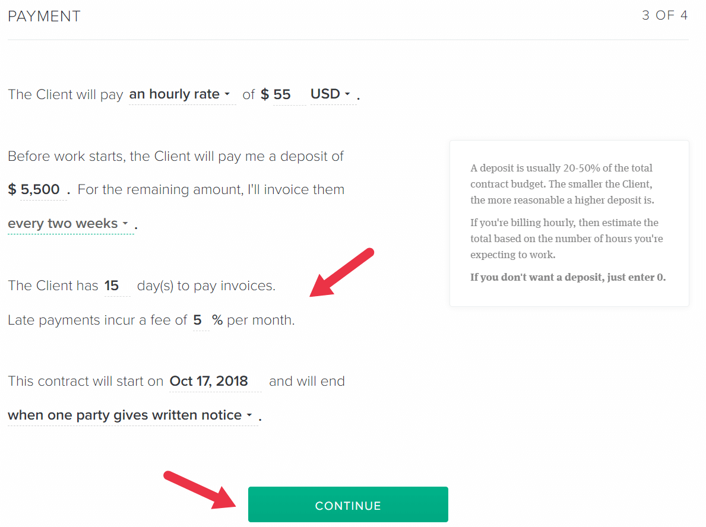Click the chevron beside "an hourly rate"
Image resolution: width=706 pixels, height=527 pixels.
pyautogui.click(x=229, y=94)
